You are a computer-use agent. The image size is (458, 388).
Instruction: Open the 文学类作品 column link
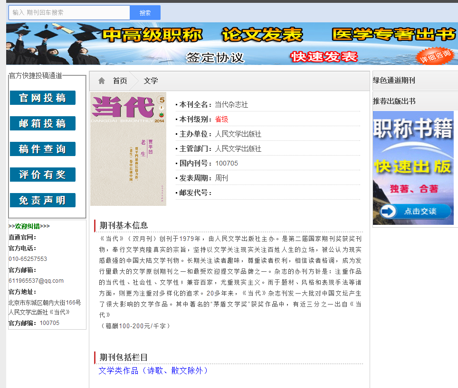pyautogui.click(x=153, y=370)
